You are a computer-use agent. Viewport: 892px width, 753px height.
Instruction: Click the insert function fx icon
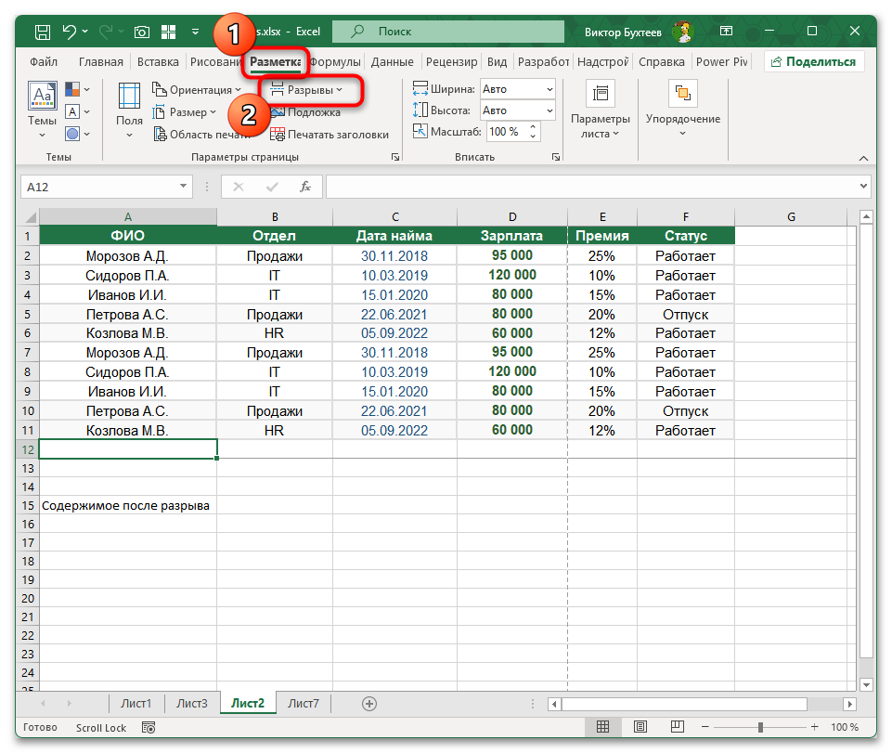tap(304, 187)
